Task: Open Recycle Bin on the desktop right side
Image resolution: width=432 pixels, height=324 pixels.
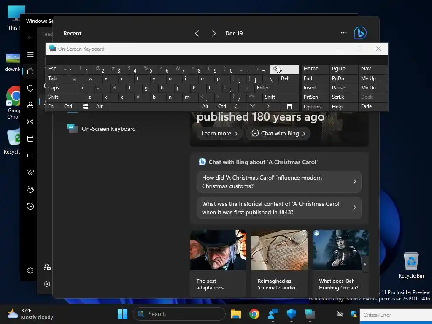Action: point(411,266)
